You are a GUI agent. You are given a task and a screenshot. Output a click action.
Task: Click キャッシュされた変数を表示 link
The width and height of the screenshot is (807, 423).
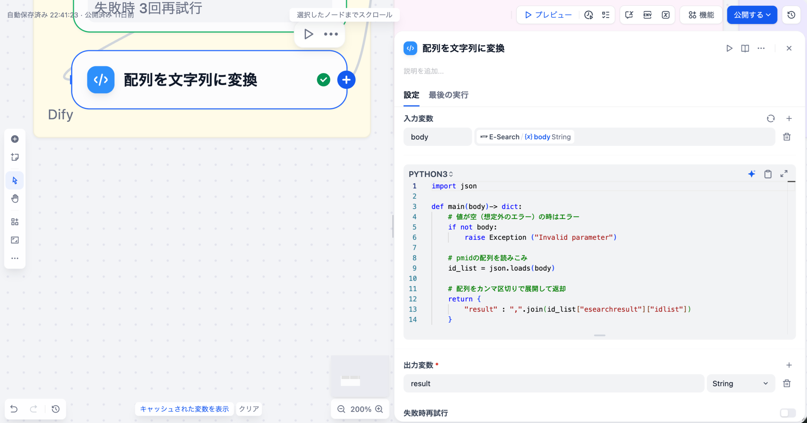pos(184,409)
